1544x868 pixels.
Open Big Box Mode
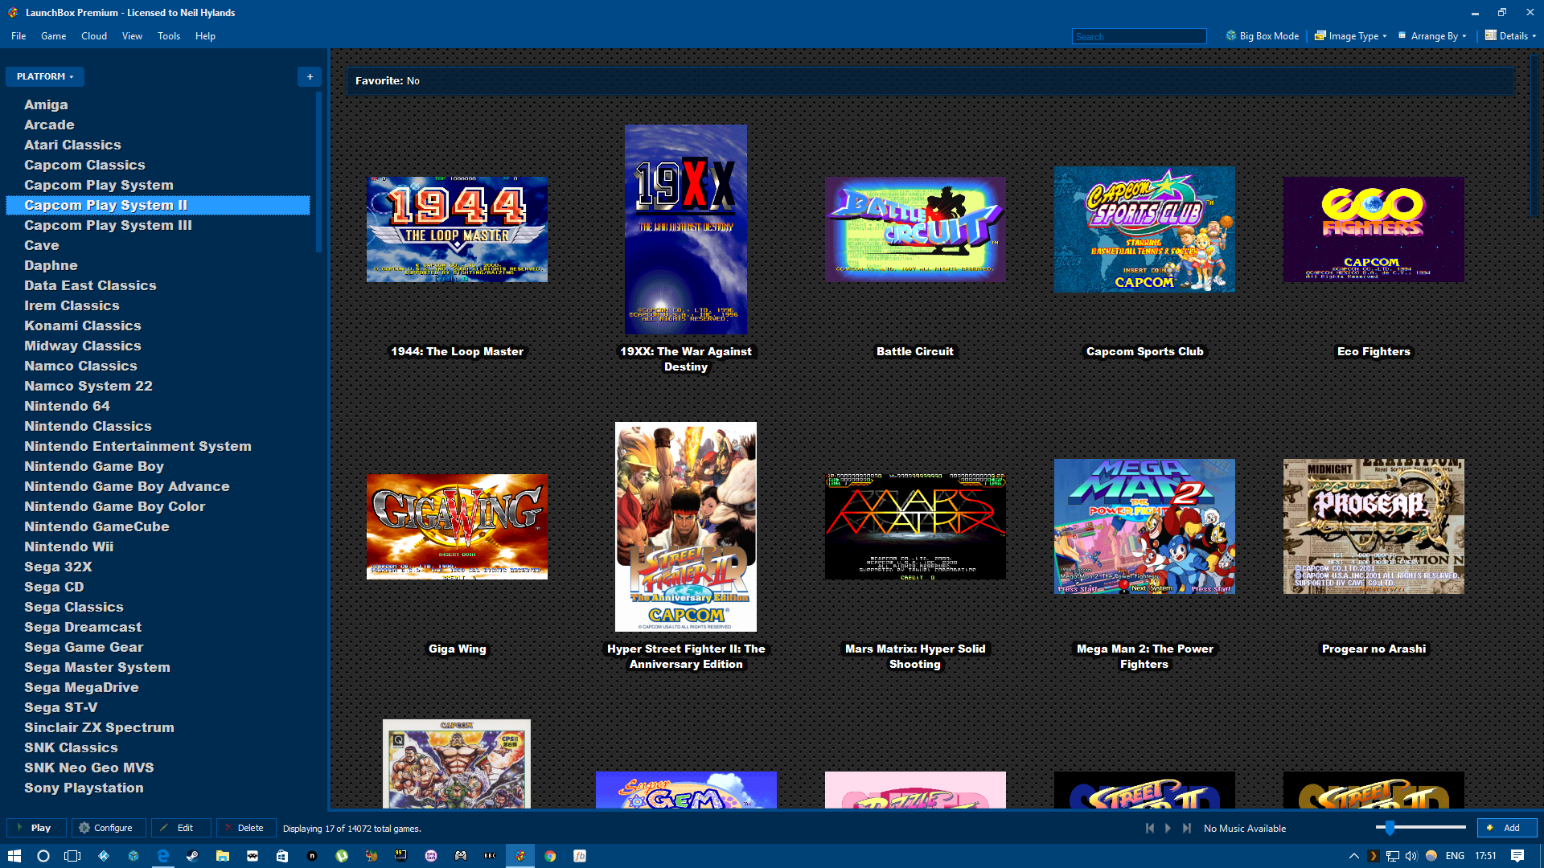pyautogui.click(x=1262, y=36)
